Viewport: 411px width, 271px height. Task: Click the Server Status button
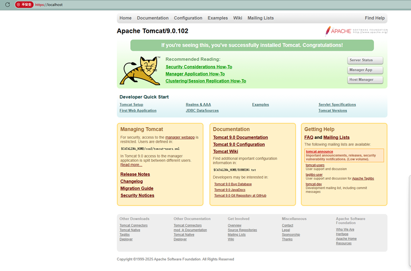[x=365, y=60]
